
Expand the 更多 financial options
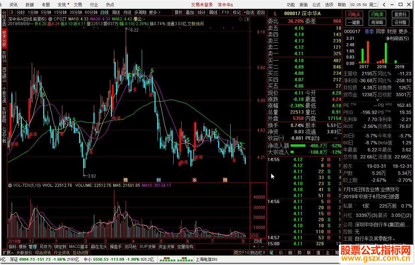405,31
